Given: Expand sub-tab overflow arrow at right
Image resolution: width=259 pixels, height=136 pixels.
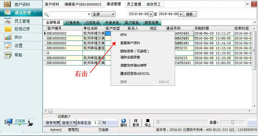Looking at the screenshot, I should point(255,22).
